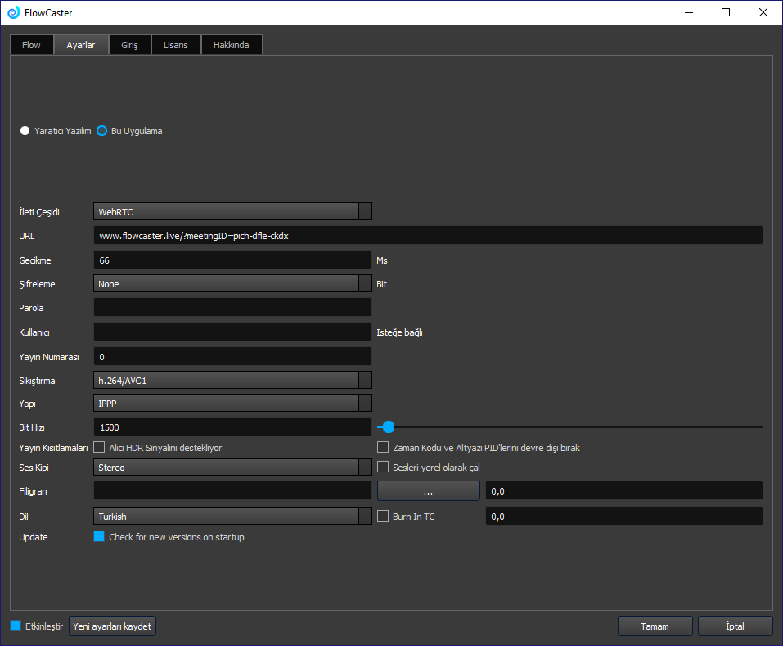Click the Kullanıcı input field
The width and height of the screenshot is (783, 646).
coord(232,332)
